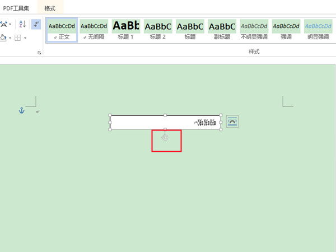Select the 标题 2 style
The width and height of the screenshot is (336, 252).
point(158,30)
